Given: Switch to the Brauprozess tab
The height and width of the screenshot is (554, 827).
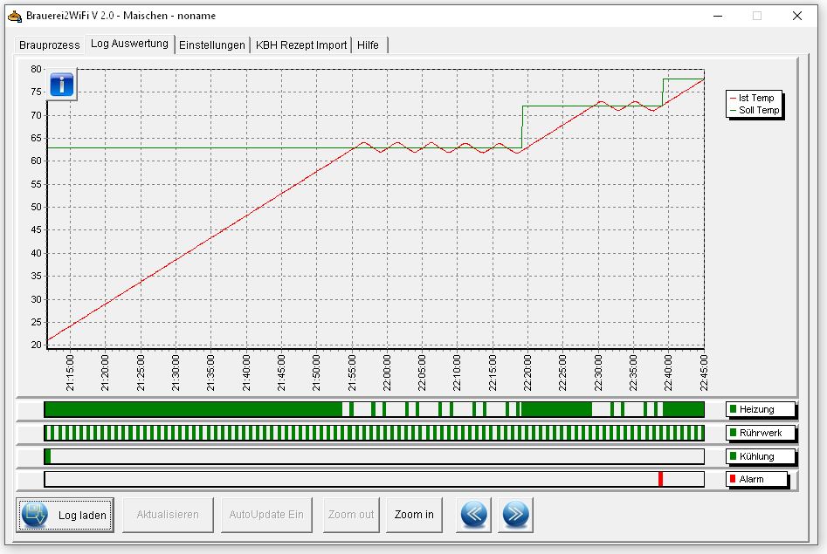Looking at the screenshot, I should tap(50, 44).
